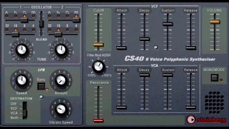Choose 32 foot range LED on Oscillator 2
229x129 pixels.
[49, 30]
